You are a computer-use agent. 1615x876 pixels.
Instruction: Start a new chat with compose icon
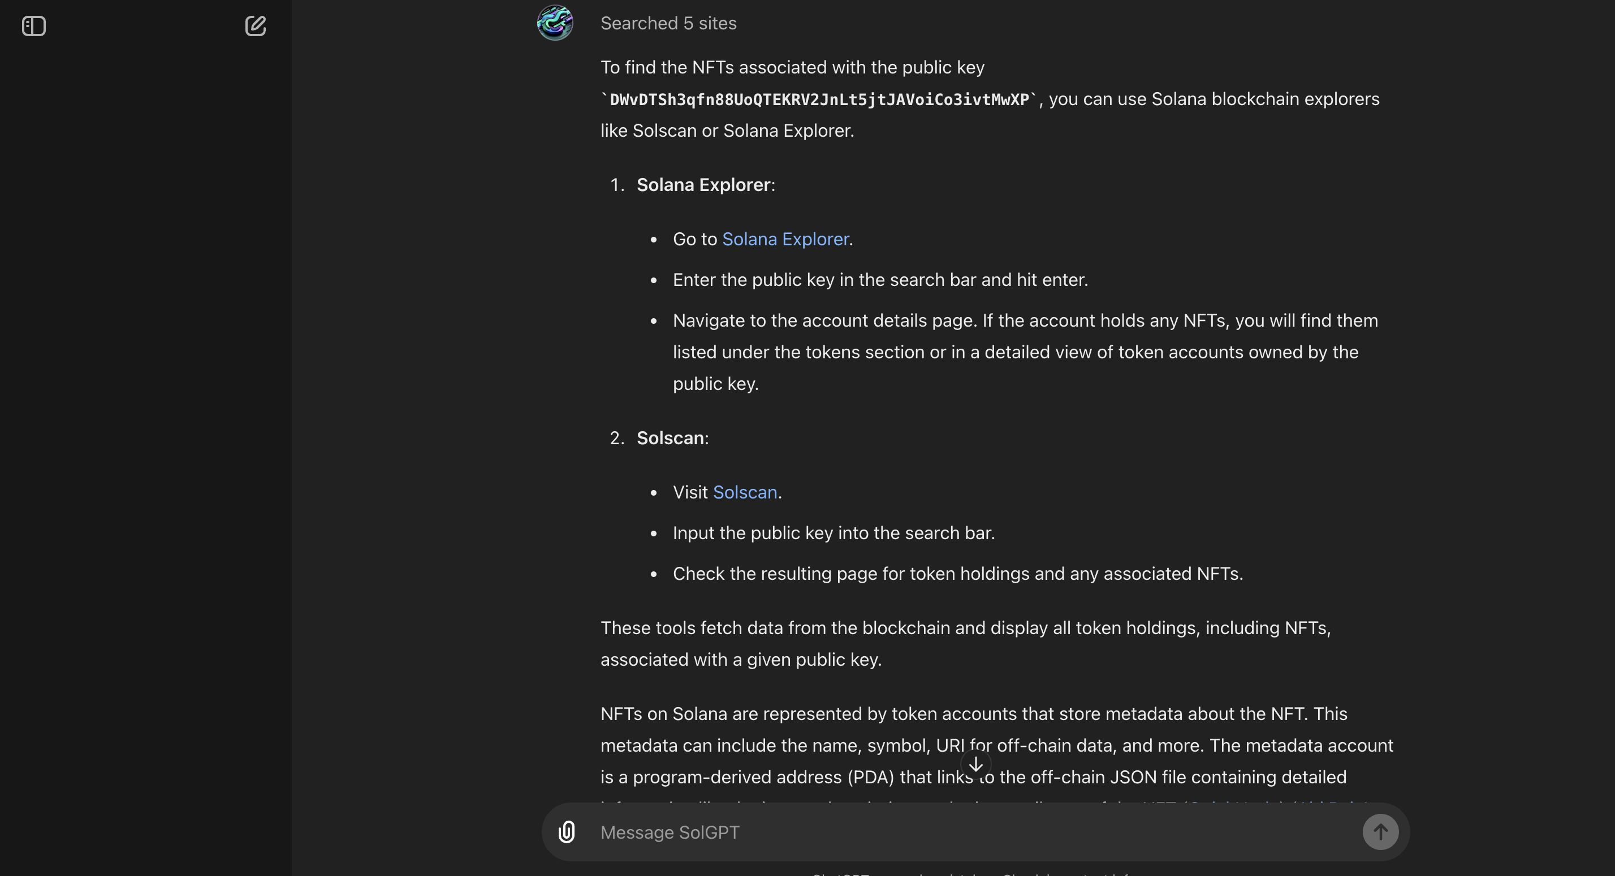[255, 25]
